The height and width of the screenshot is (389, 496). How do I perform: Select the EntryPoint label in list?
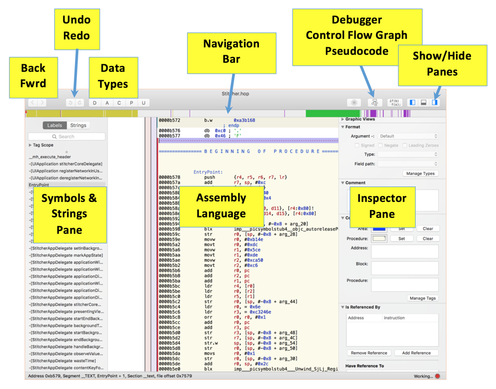pos(39,185)
